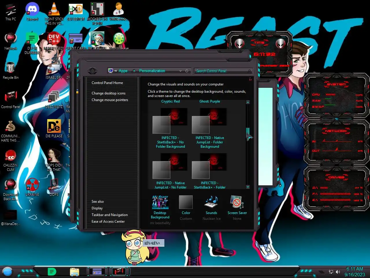Open File Explorer from the taskbar
Screen dimensions: 370x278
pyautogui.click(x=75, y=272)
